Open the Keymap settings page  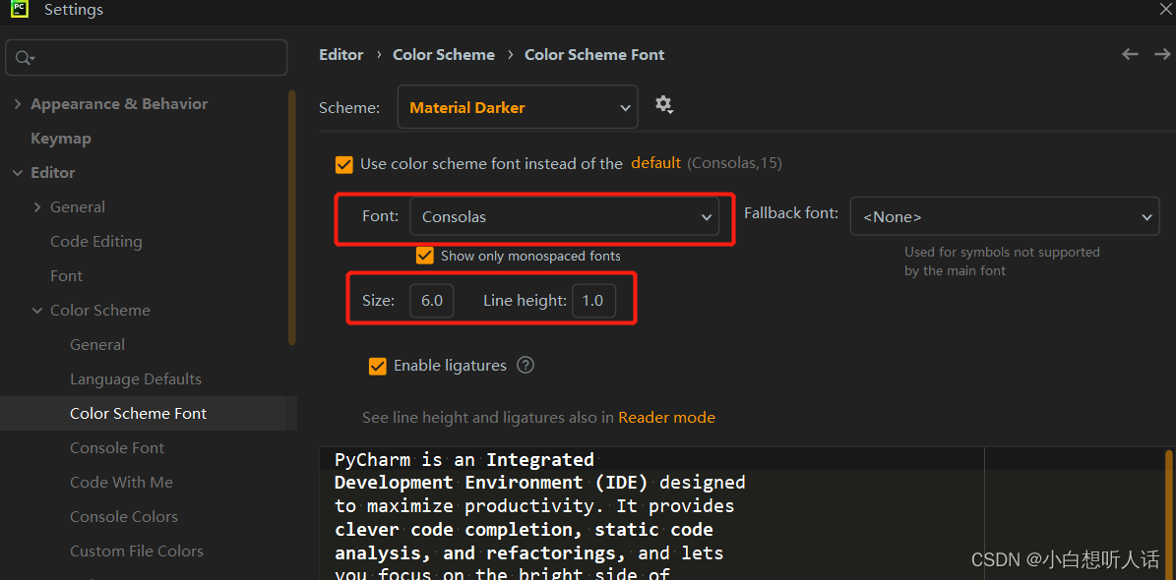[x=61, y=139]
